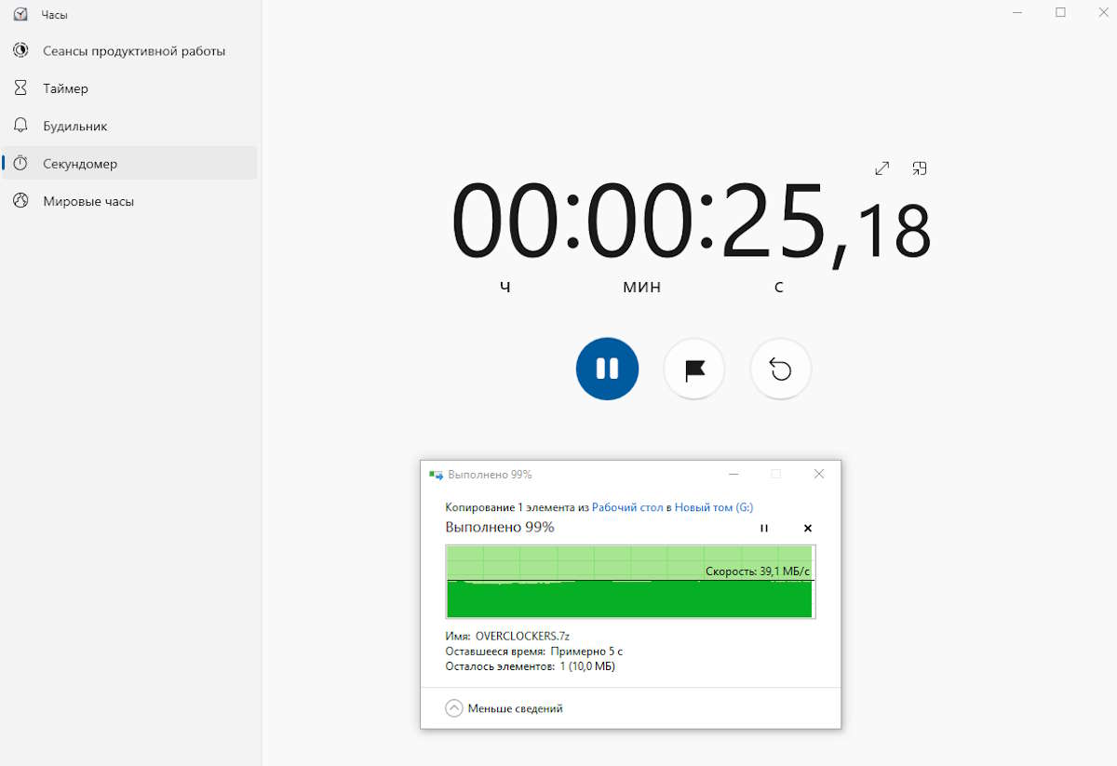
Task: Click the Выполнено 99% heading in dialog
Action: pos(500,527)
